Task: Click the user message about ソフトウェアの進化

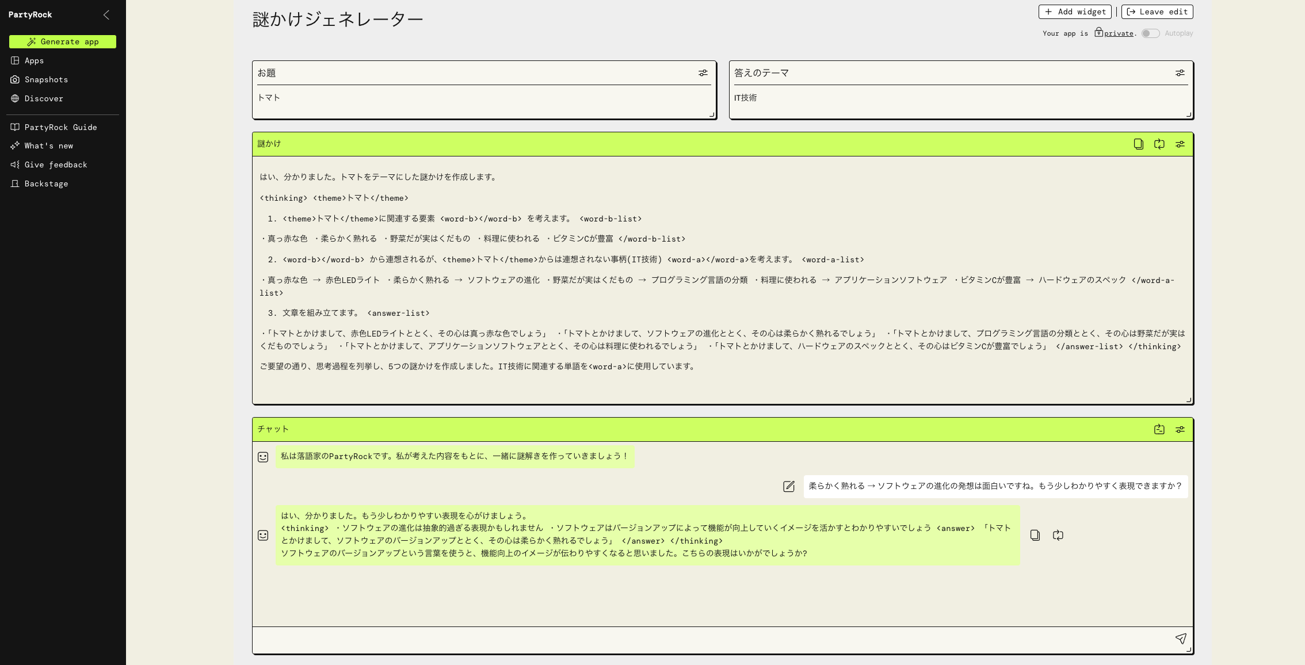Action: pyautogui.click(x=995, y=486)
